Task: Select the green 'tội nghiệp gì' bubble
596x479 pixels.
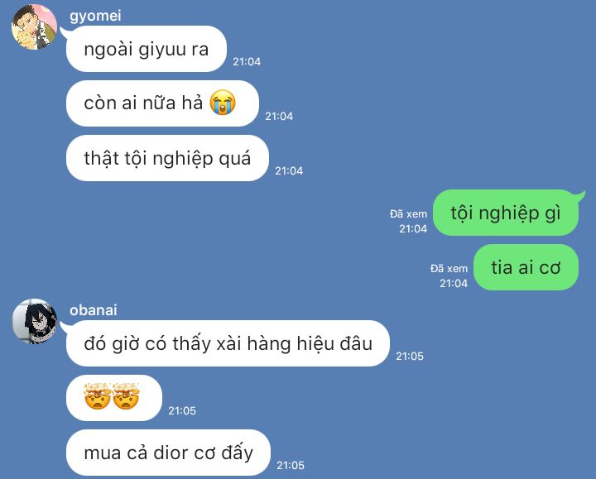Action: pos(506,213)
